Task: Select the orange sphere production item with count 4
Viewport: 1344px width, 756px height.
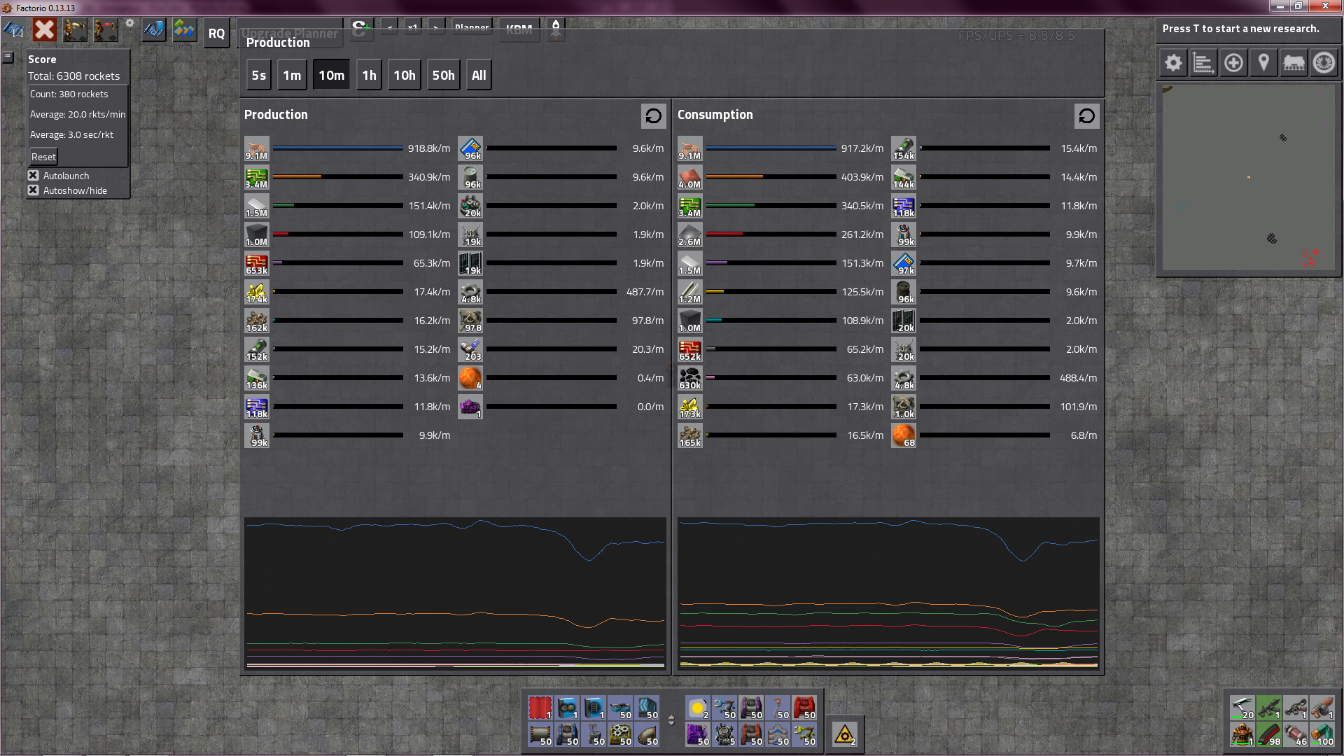Action: (470, 378)
